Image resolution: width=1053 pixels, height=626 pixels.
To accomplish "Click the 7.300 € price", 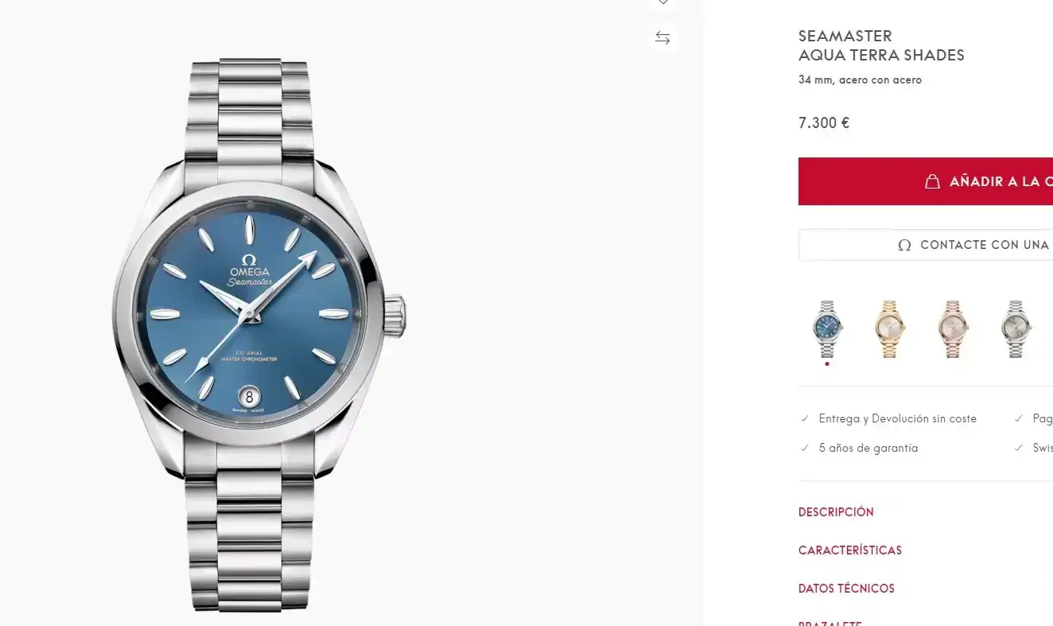I will click(x=824, y=122).
